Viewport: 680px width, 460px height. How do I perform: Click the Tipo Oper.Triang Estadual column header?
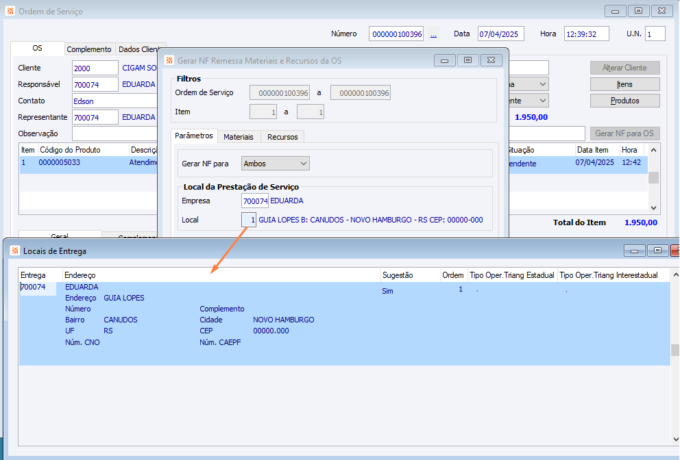pyautogui.click(x=512, y=275)
